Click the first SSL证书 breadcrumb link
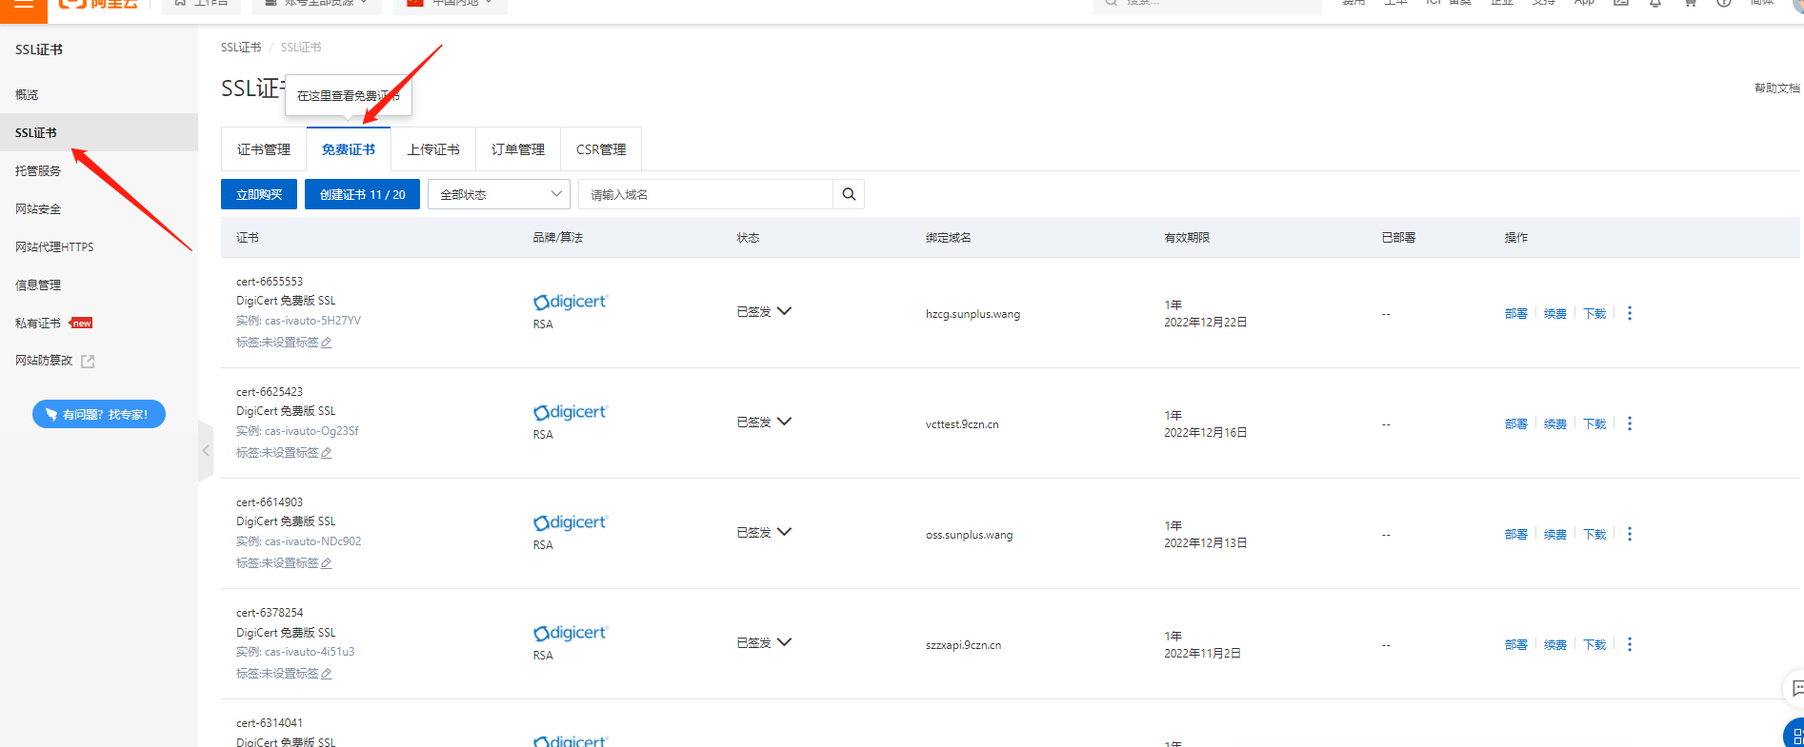 241,48
